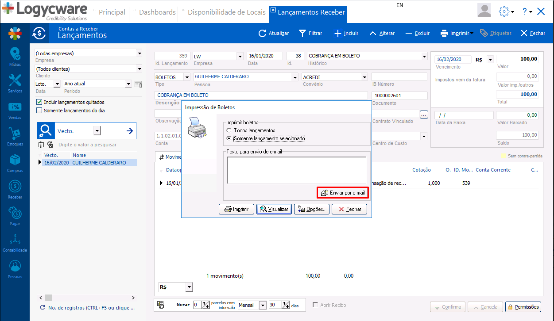Click the Filtrar funnel toolbar icon
554x321 pixels.
pos(302,33)
